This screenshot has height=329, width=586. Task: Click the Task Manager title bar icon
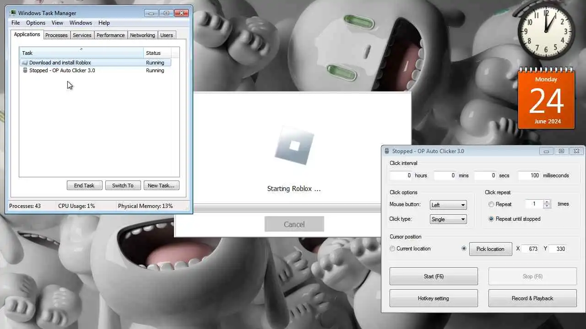tap(13, 13)
